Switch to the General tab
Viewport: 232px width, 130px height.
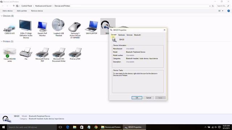tap(113, 35)
